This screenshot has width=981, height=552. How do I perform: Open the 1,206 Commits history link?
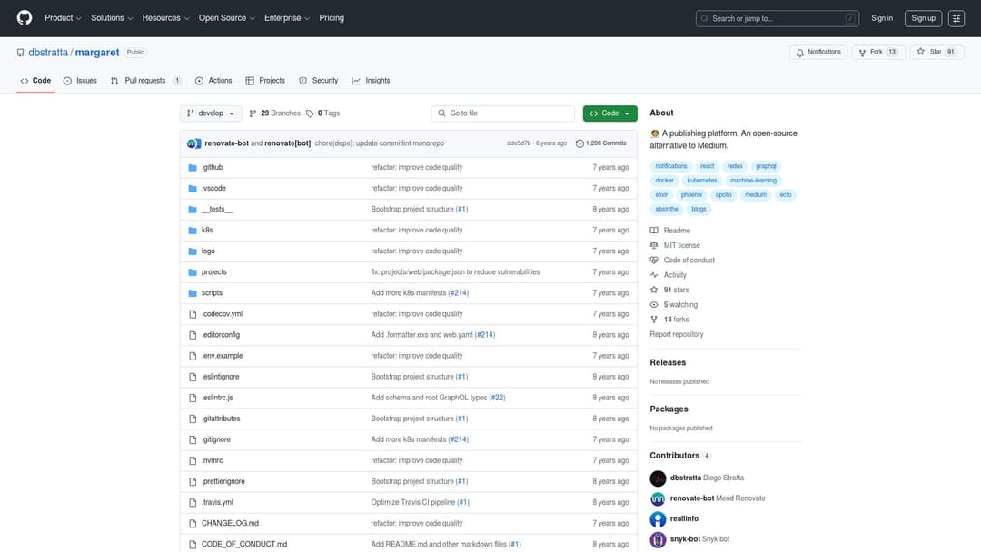coord(601,143)
